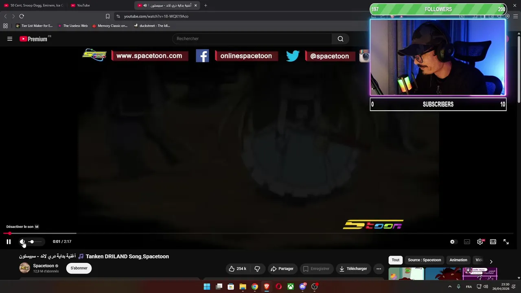Bookmark this page with the bookmark icon
Screen dimensions: 521x293
coord(107,16)
